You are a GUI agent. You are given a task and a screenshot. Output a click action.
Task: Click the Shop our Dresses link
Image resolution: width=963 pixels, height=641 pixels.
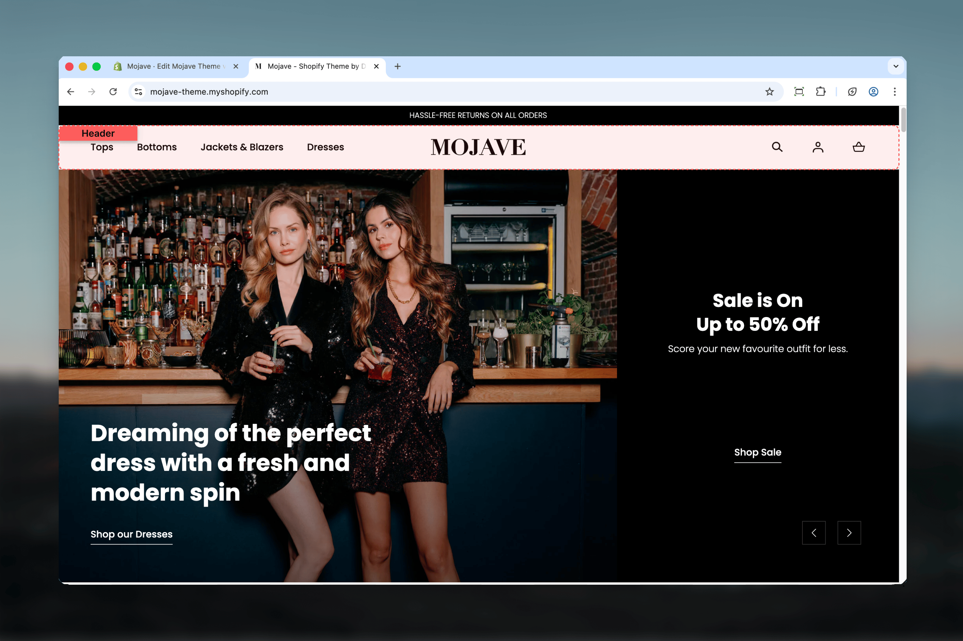point(131,535)
